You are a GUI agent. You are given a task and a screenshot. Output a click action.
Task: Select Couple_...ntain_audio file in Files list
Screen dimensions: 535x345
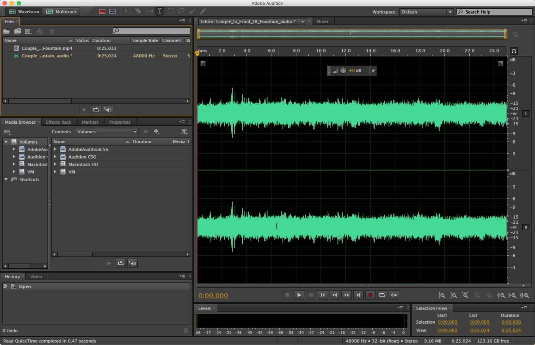click(96, 56)
